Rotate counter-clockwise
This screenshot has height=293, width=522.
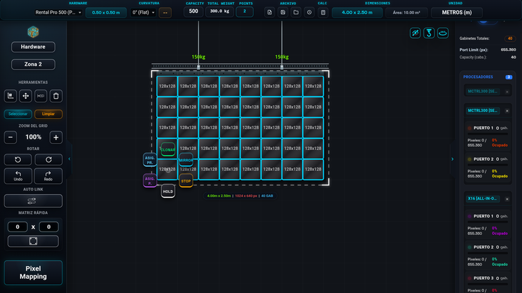click(18, 160)
